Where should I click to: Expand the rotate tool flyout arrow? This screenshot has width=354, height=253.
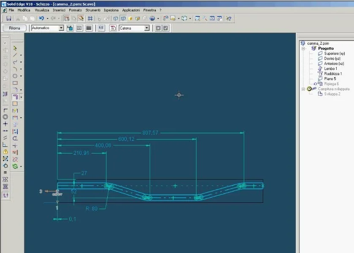point(21,167)
